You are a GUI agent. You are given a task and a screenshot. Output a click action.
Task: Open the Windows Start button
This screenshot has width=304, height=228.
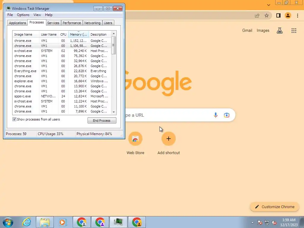coord(8,222)
